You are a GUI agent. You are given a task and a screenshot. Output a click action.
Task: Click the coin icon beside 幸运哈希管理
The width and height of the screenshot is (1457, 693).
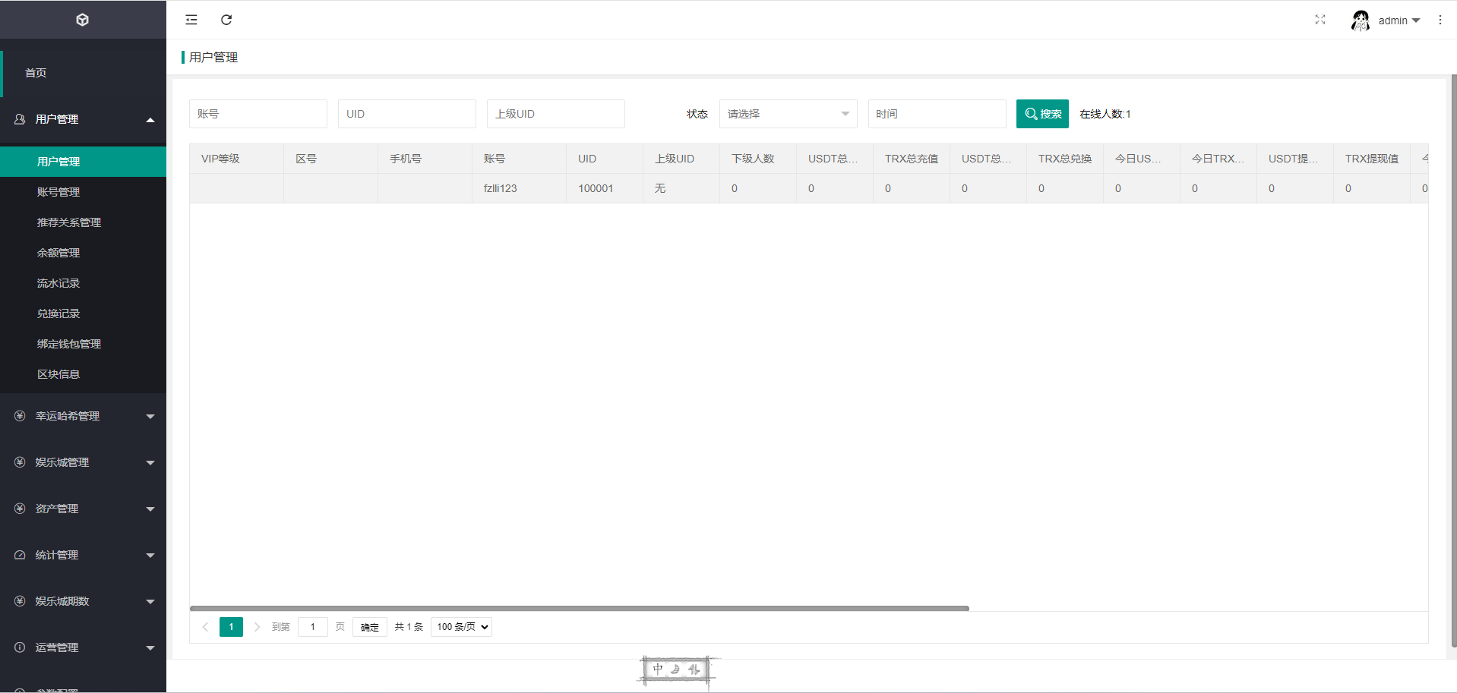point(19,416)
